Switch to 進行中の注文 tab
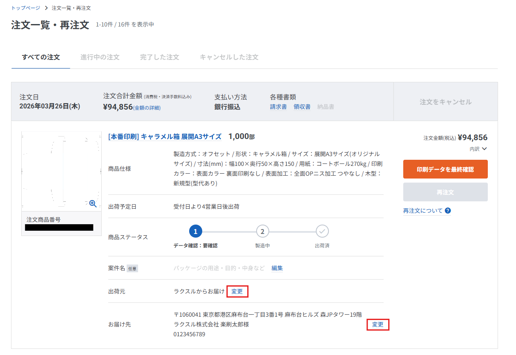Screen dimensions: 516x355 (x=100, y=57)
